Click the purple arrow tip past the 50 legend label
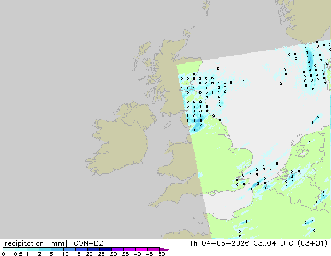Viewport: 331px width, 256px height. click(165, 249)
